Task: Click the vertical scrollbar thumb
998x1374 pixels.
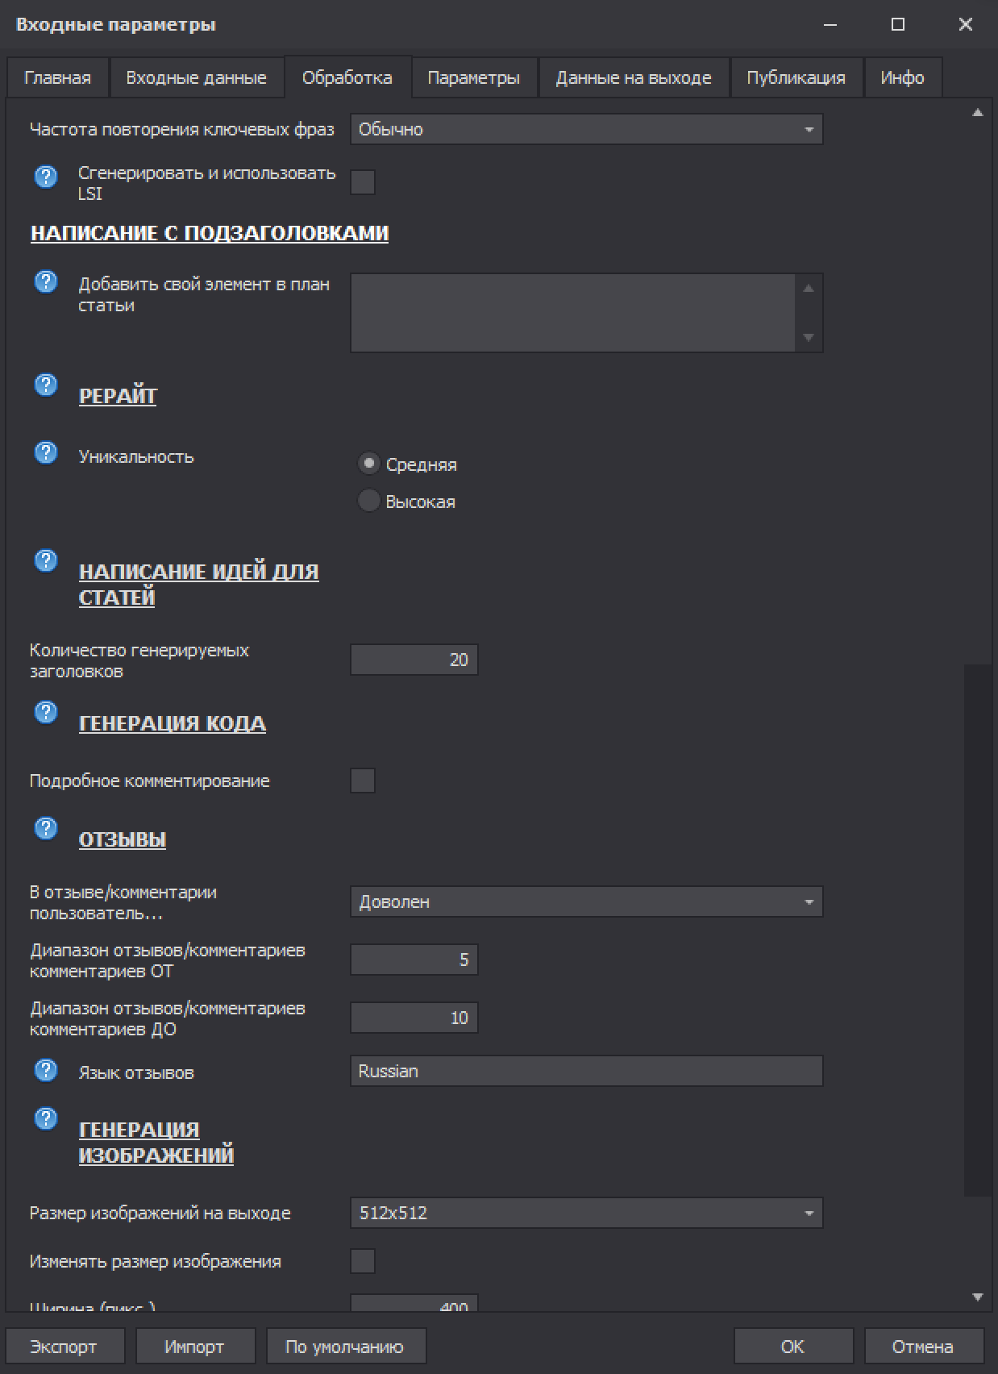Action: click(977, 927)
